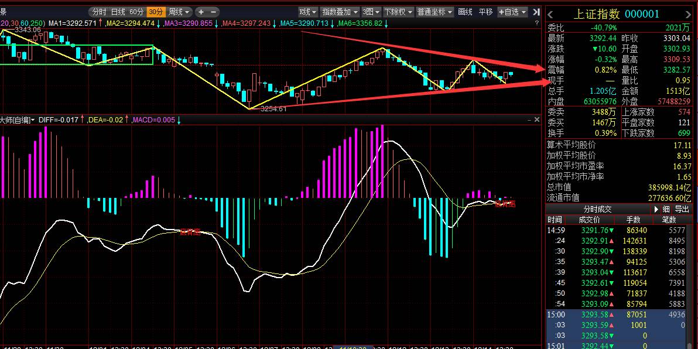
Task: Open the 周线 period dropdown
Action: point(179,12)
